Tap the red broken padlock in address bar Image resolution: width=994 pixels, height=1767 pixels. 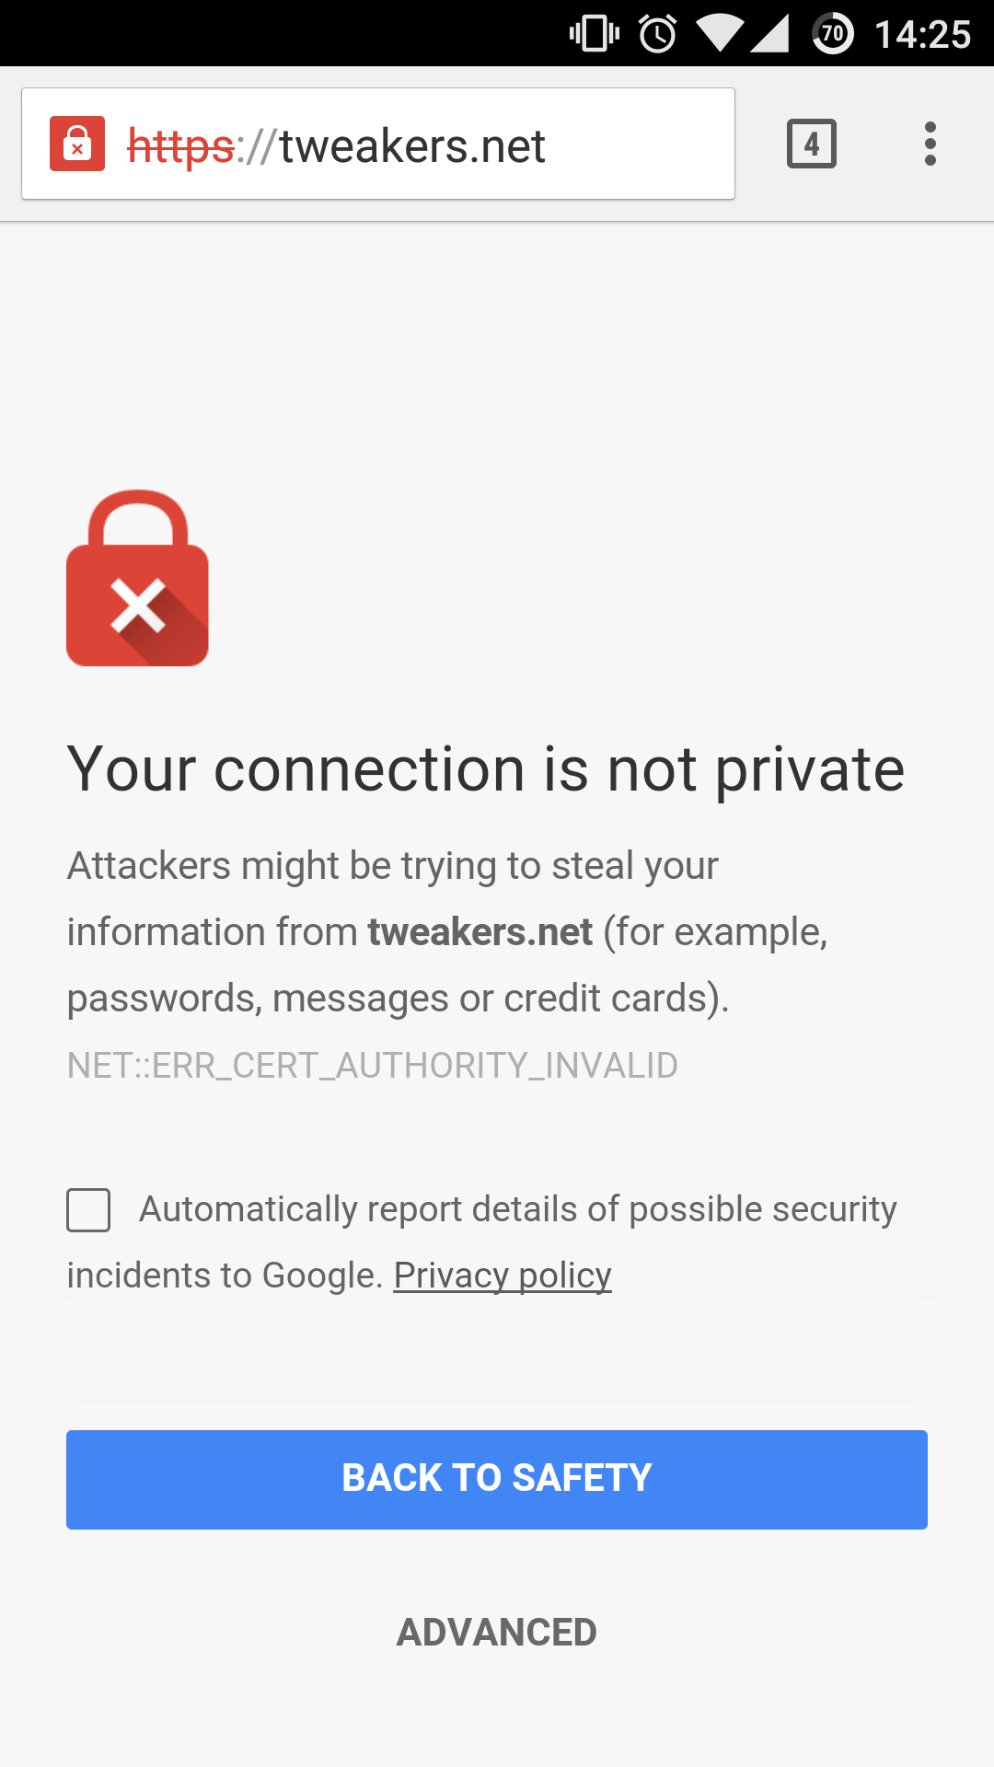click(x=77, y=144)
